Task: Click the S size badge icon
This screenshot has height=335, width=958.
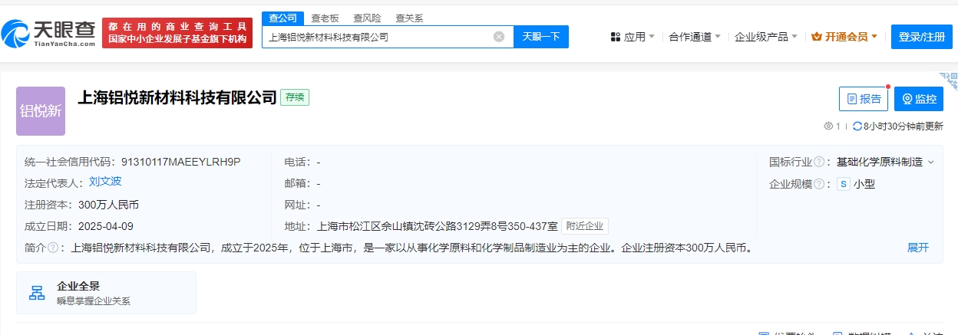Action: 844,184
